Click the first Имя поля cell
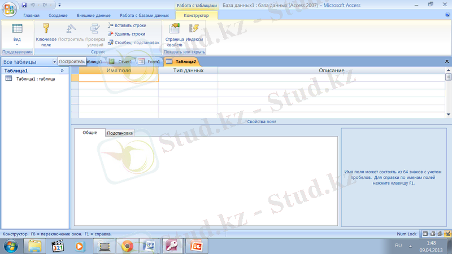452x254 pixels. coord(119,78)
